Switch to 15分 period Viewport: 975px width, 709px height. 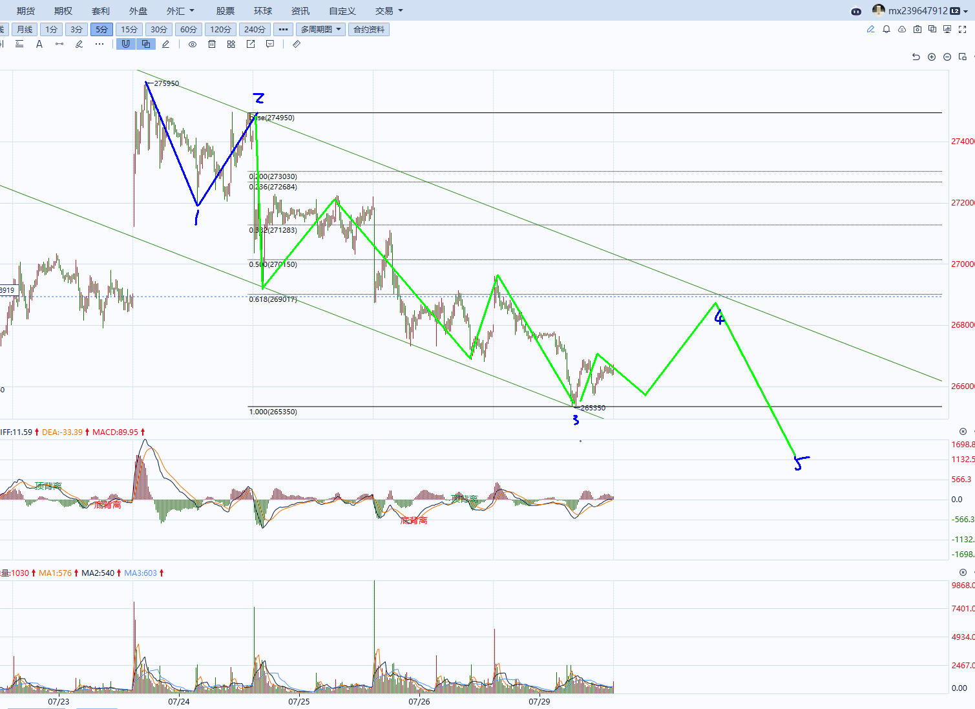[x=129, y=29]
